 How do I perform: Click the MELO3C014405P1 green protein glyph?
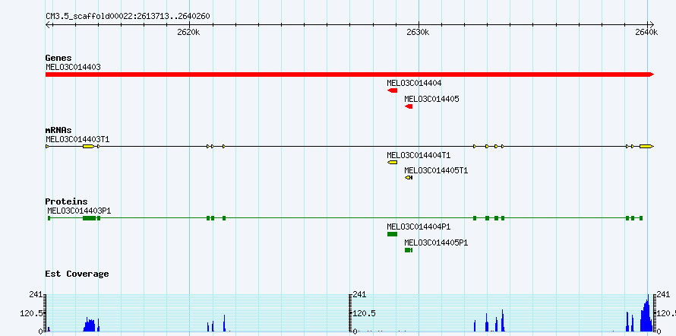(409, 250)
